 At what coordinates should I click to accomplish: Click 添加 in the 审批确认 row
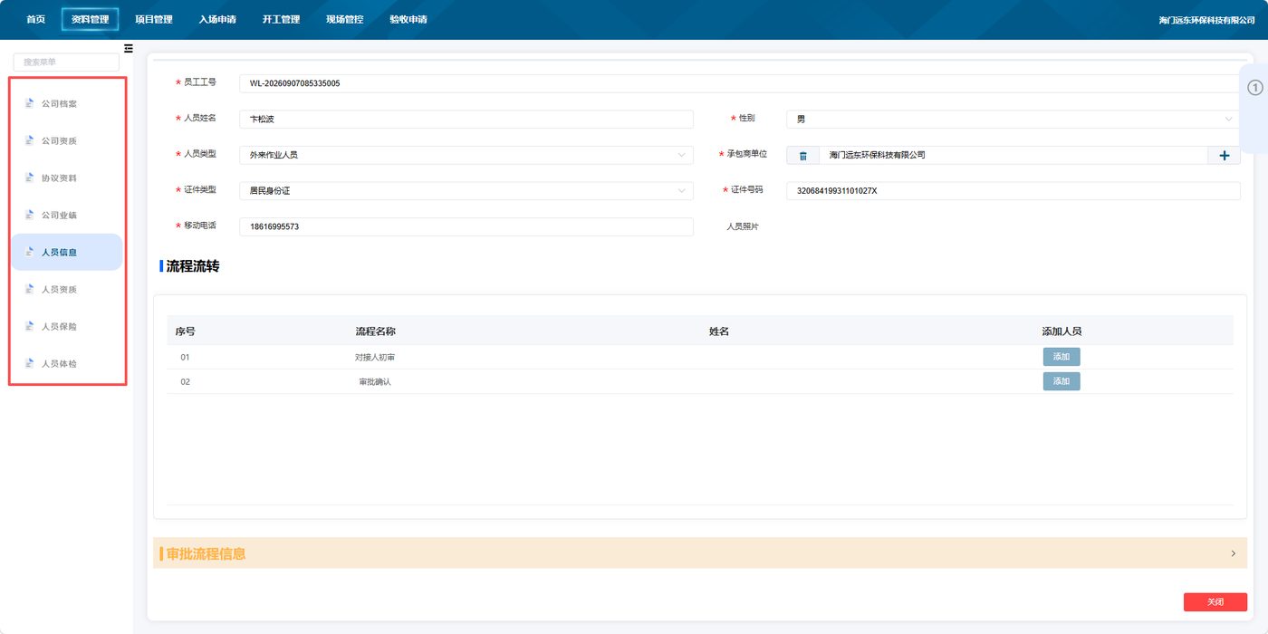coord(1061,381)
